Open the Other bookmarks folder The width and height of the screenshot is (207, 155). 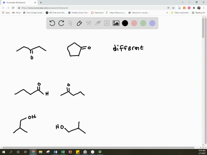click(180, 12)
